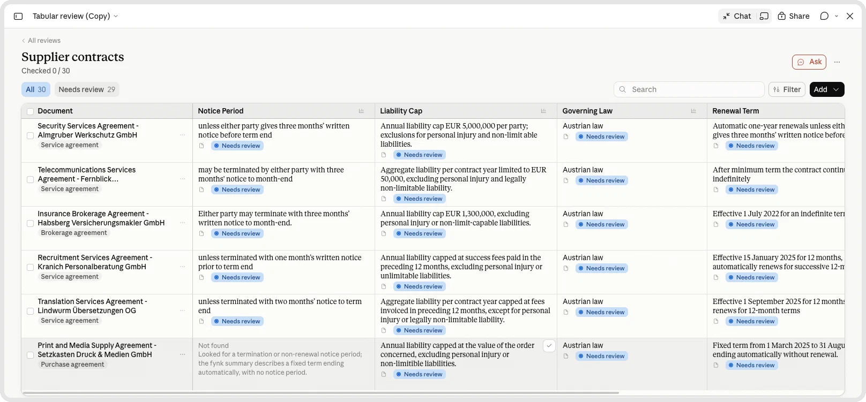Open Needs review status in Security Notice Period cell

[x=237, y=146]
